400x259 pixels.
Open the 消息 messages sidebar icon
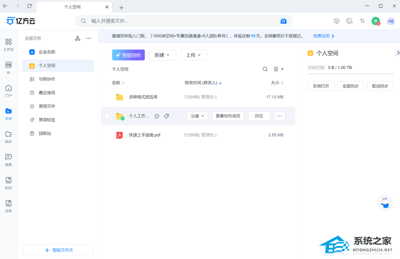(8, 160)
